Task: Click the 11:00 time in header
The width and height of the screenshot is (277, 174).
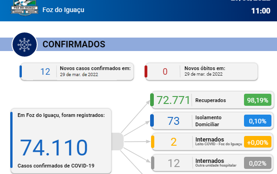Action: [x=261, y=11]
